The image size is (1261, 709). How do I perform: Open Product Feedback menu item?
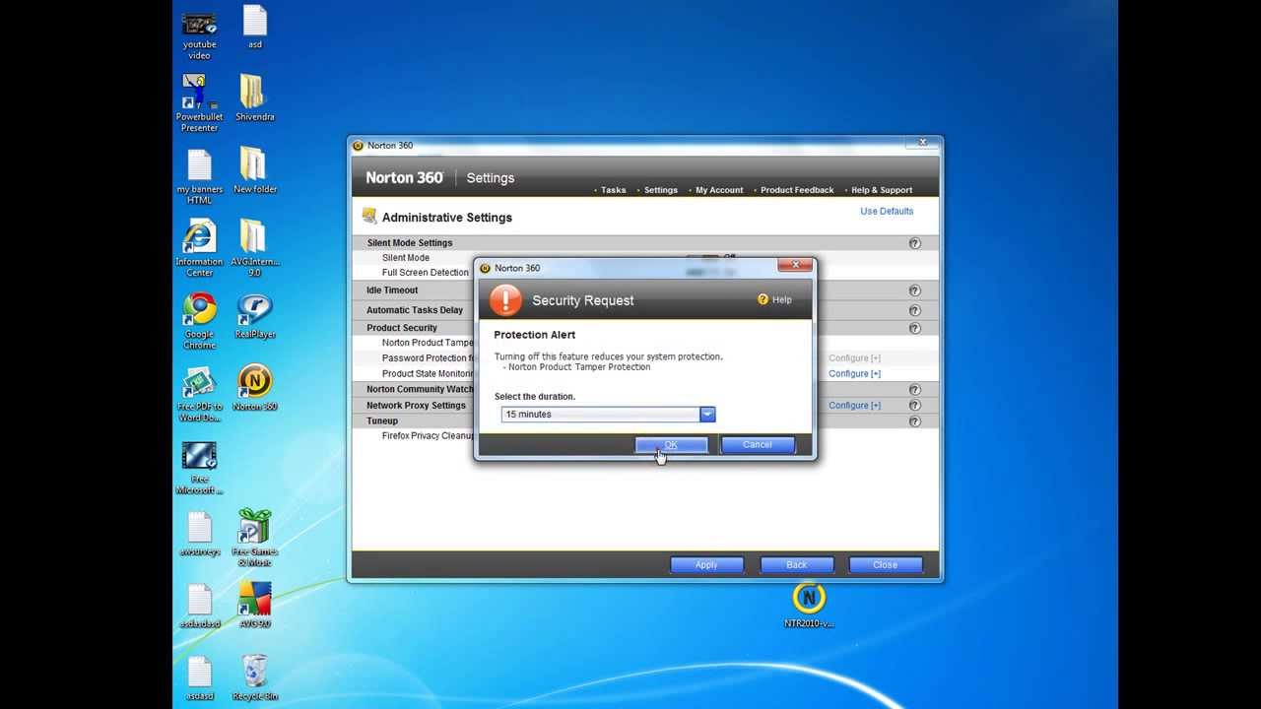pyautogui.click(x=797, y=190)
